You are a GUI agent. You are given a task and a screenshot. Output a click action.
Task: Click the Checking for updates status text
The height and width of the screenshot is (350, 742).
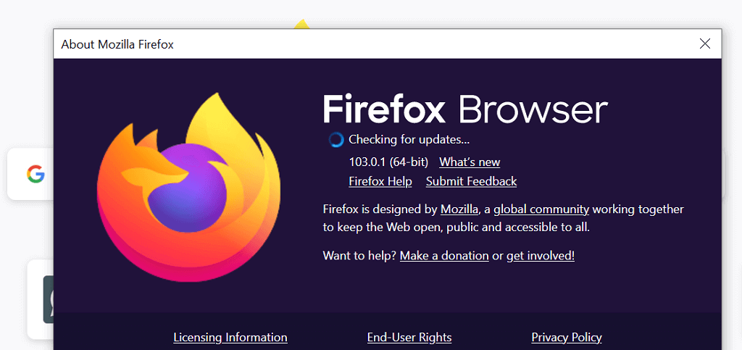click(409, 139)
